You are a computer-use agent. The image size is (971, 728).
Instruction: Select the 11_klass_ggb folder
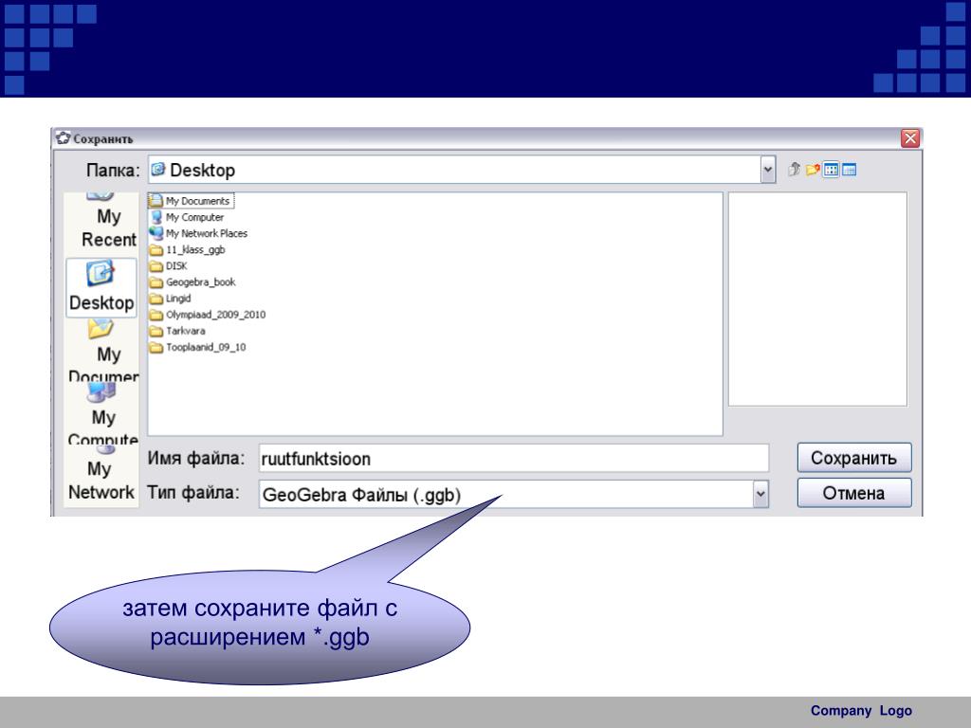pyautogui.click(x=187, y=249)
